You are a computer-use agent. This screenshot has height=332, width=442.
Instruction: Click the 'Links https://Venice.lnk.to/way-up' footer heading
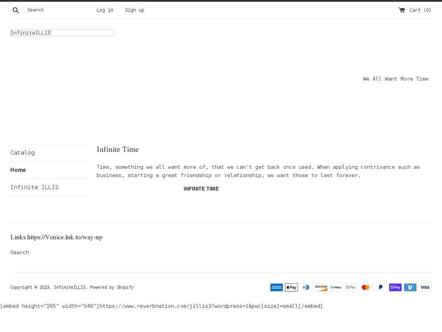pyautogui.click(x=56, y=237)
